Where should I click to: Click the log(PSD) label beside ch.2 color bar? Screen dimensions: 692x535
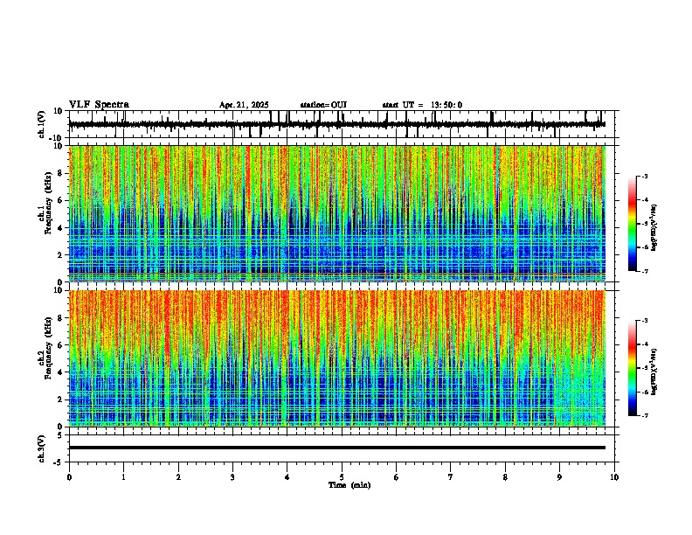pos(654,372)
